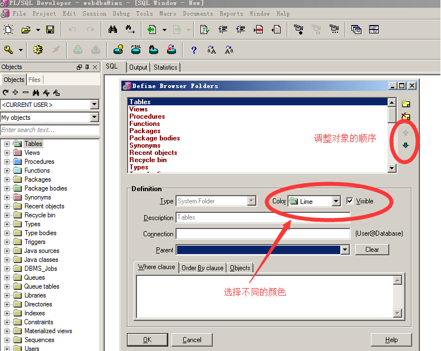This screenshot has height=351, width=441.
Task: Click the Enter search text field
Action: pyautogui.click(x=50, y=130)
